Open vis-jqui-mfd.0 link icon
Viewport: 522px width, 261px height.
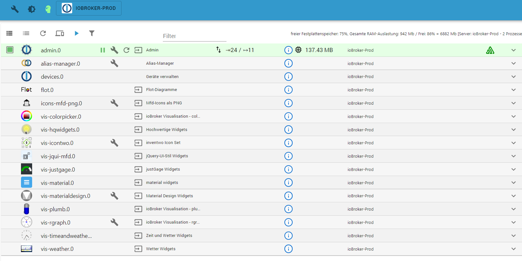[138, 156]
